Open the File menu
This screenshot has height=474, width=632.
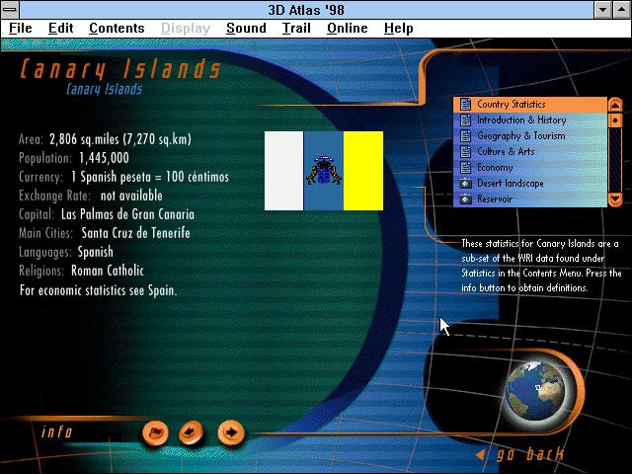[20, 29]
